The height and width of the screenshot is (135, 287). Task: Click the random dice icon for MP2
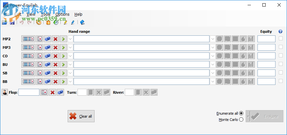click(x=48, y=39)
